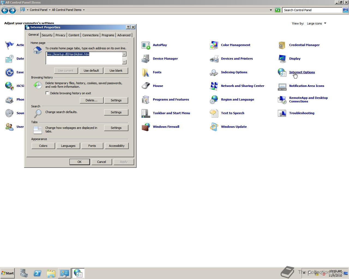Open the Fonts folder icon
349x279 pixels.
[x=146, y=72]
